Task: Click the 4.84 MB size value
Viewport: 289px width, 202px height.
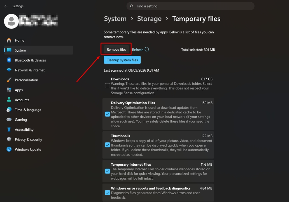Action: [206, 188]
